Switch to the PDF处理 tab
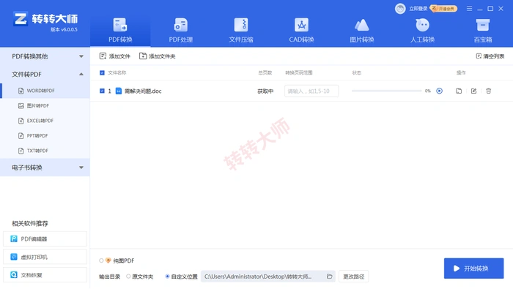This screenshot has height=289, width=513. pos(180,31)
